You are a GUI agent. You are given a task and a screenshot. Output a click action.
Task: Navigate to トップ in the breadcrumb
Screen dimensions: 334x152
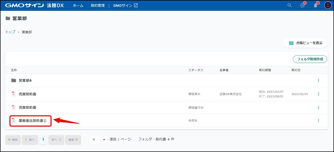tap(10, 32)
